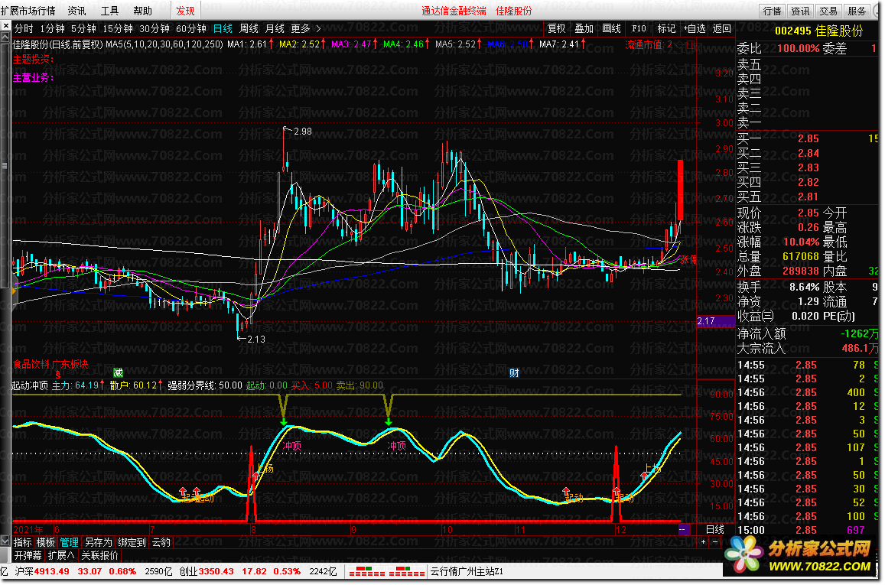This screenshot has width=885, height=585.
Task: Click the purple timeline end marker
Action: click(684, 529)
